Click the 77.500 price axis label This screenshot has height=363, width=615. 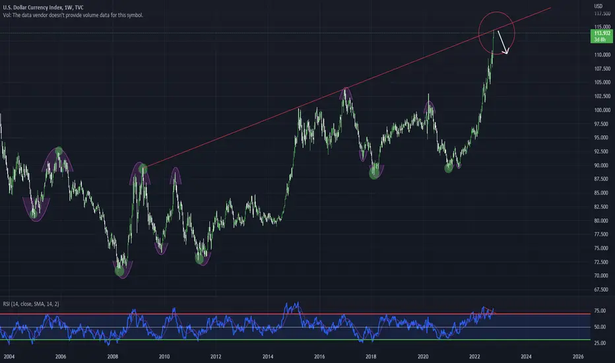tap(602, 234)
